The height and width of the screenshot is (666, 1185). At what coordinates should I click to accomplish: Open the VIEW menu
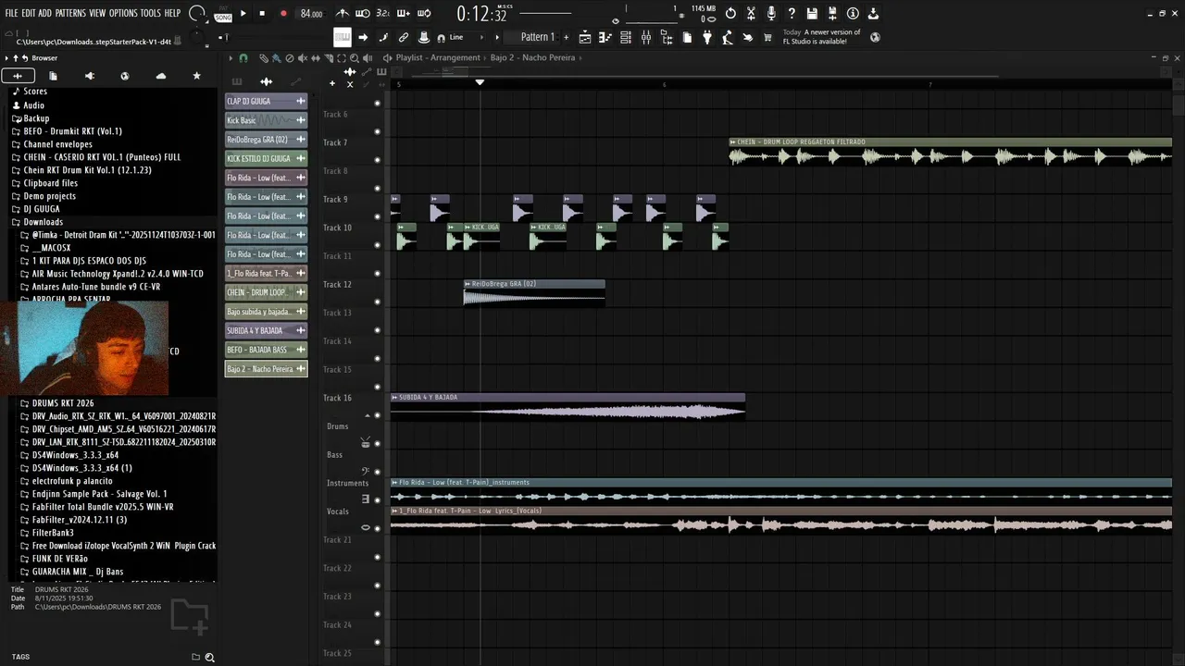97,13
